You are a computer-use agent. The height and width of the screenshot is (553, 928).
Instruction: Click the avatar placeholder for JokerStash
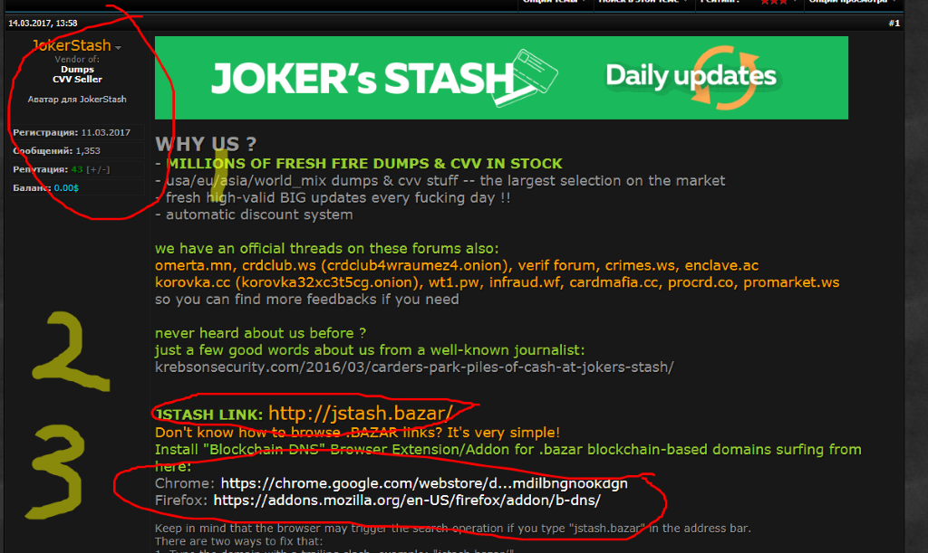[77, 100]
